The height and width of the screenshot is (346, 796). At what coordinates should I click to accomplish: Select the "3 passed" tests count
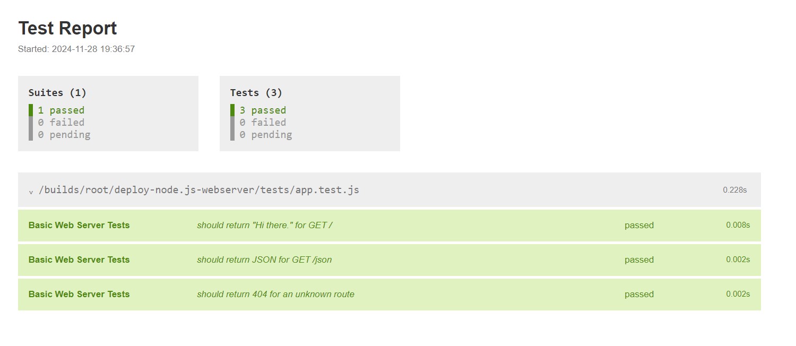[x=263, y=110]
